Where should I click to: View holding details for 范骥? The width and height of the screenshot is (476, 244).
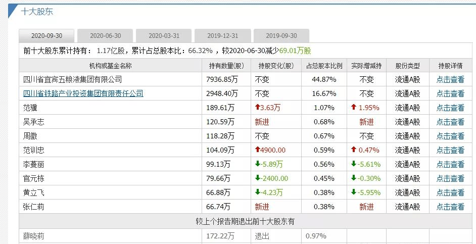coord(450,108)
